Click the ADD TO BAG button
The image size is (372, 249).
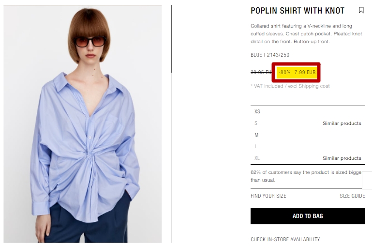point(308,216)
